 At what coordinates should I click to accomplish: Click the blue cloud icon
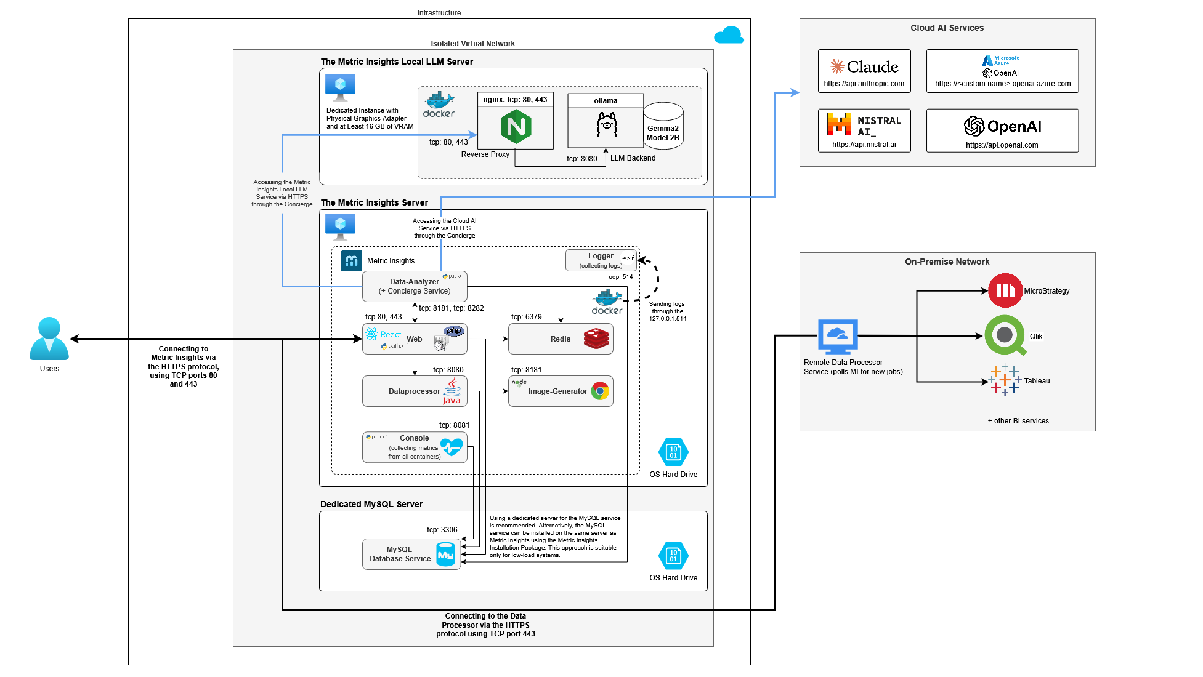(x=729, y=35)
